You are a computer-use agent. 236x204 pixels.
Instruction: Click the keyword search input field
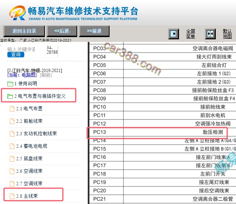[x=21, y=49]
